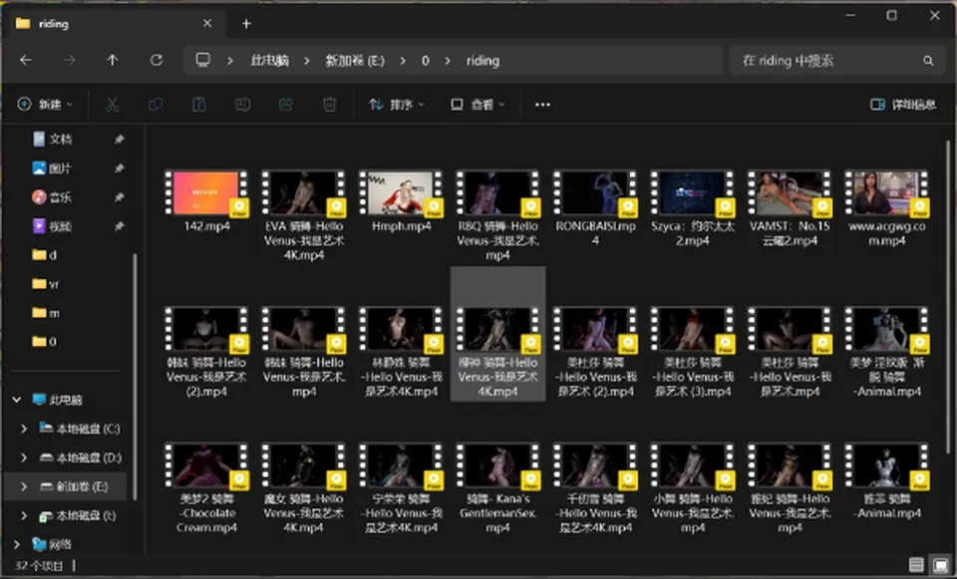This screenshot has width=957, height=579.
Task: Expand 本地磁盘 (D:) in the sidebar
Action: point(24,457)
